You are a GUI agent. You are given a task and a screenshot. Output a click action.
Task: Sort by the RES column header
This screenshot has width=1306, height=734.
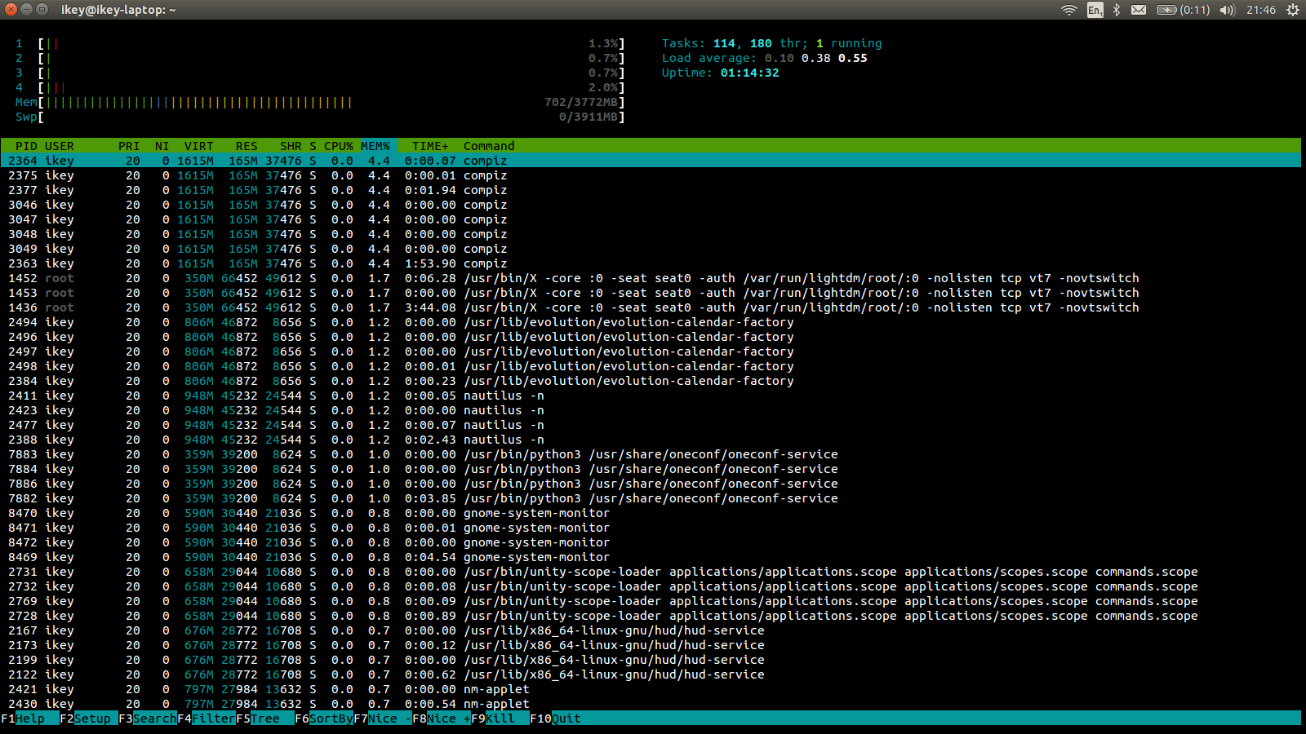[247, 146]
